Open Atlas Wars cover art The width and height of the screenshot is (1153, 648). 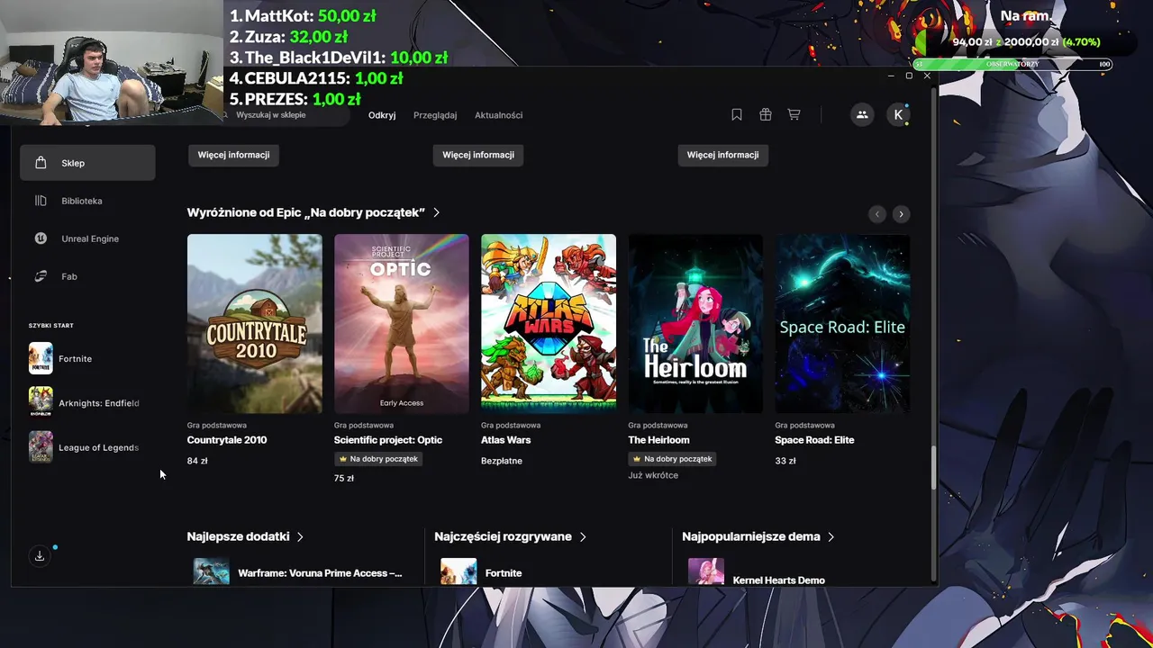(549, 324)
